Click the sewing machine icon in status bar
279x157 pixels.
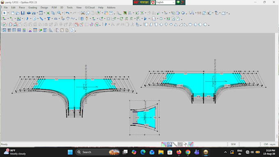pyautogui.click(x=169, y=144)
